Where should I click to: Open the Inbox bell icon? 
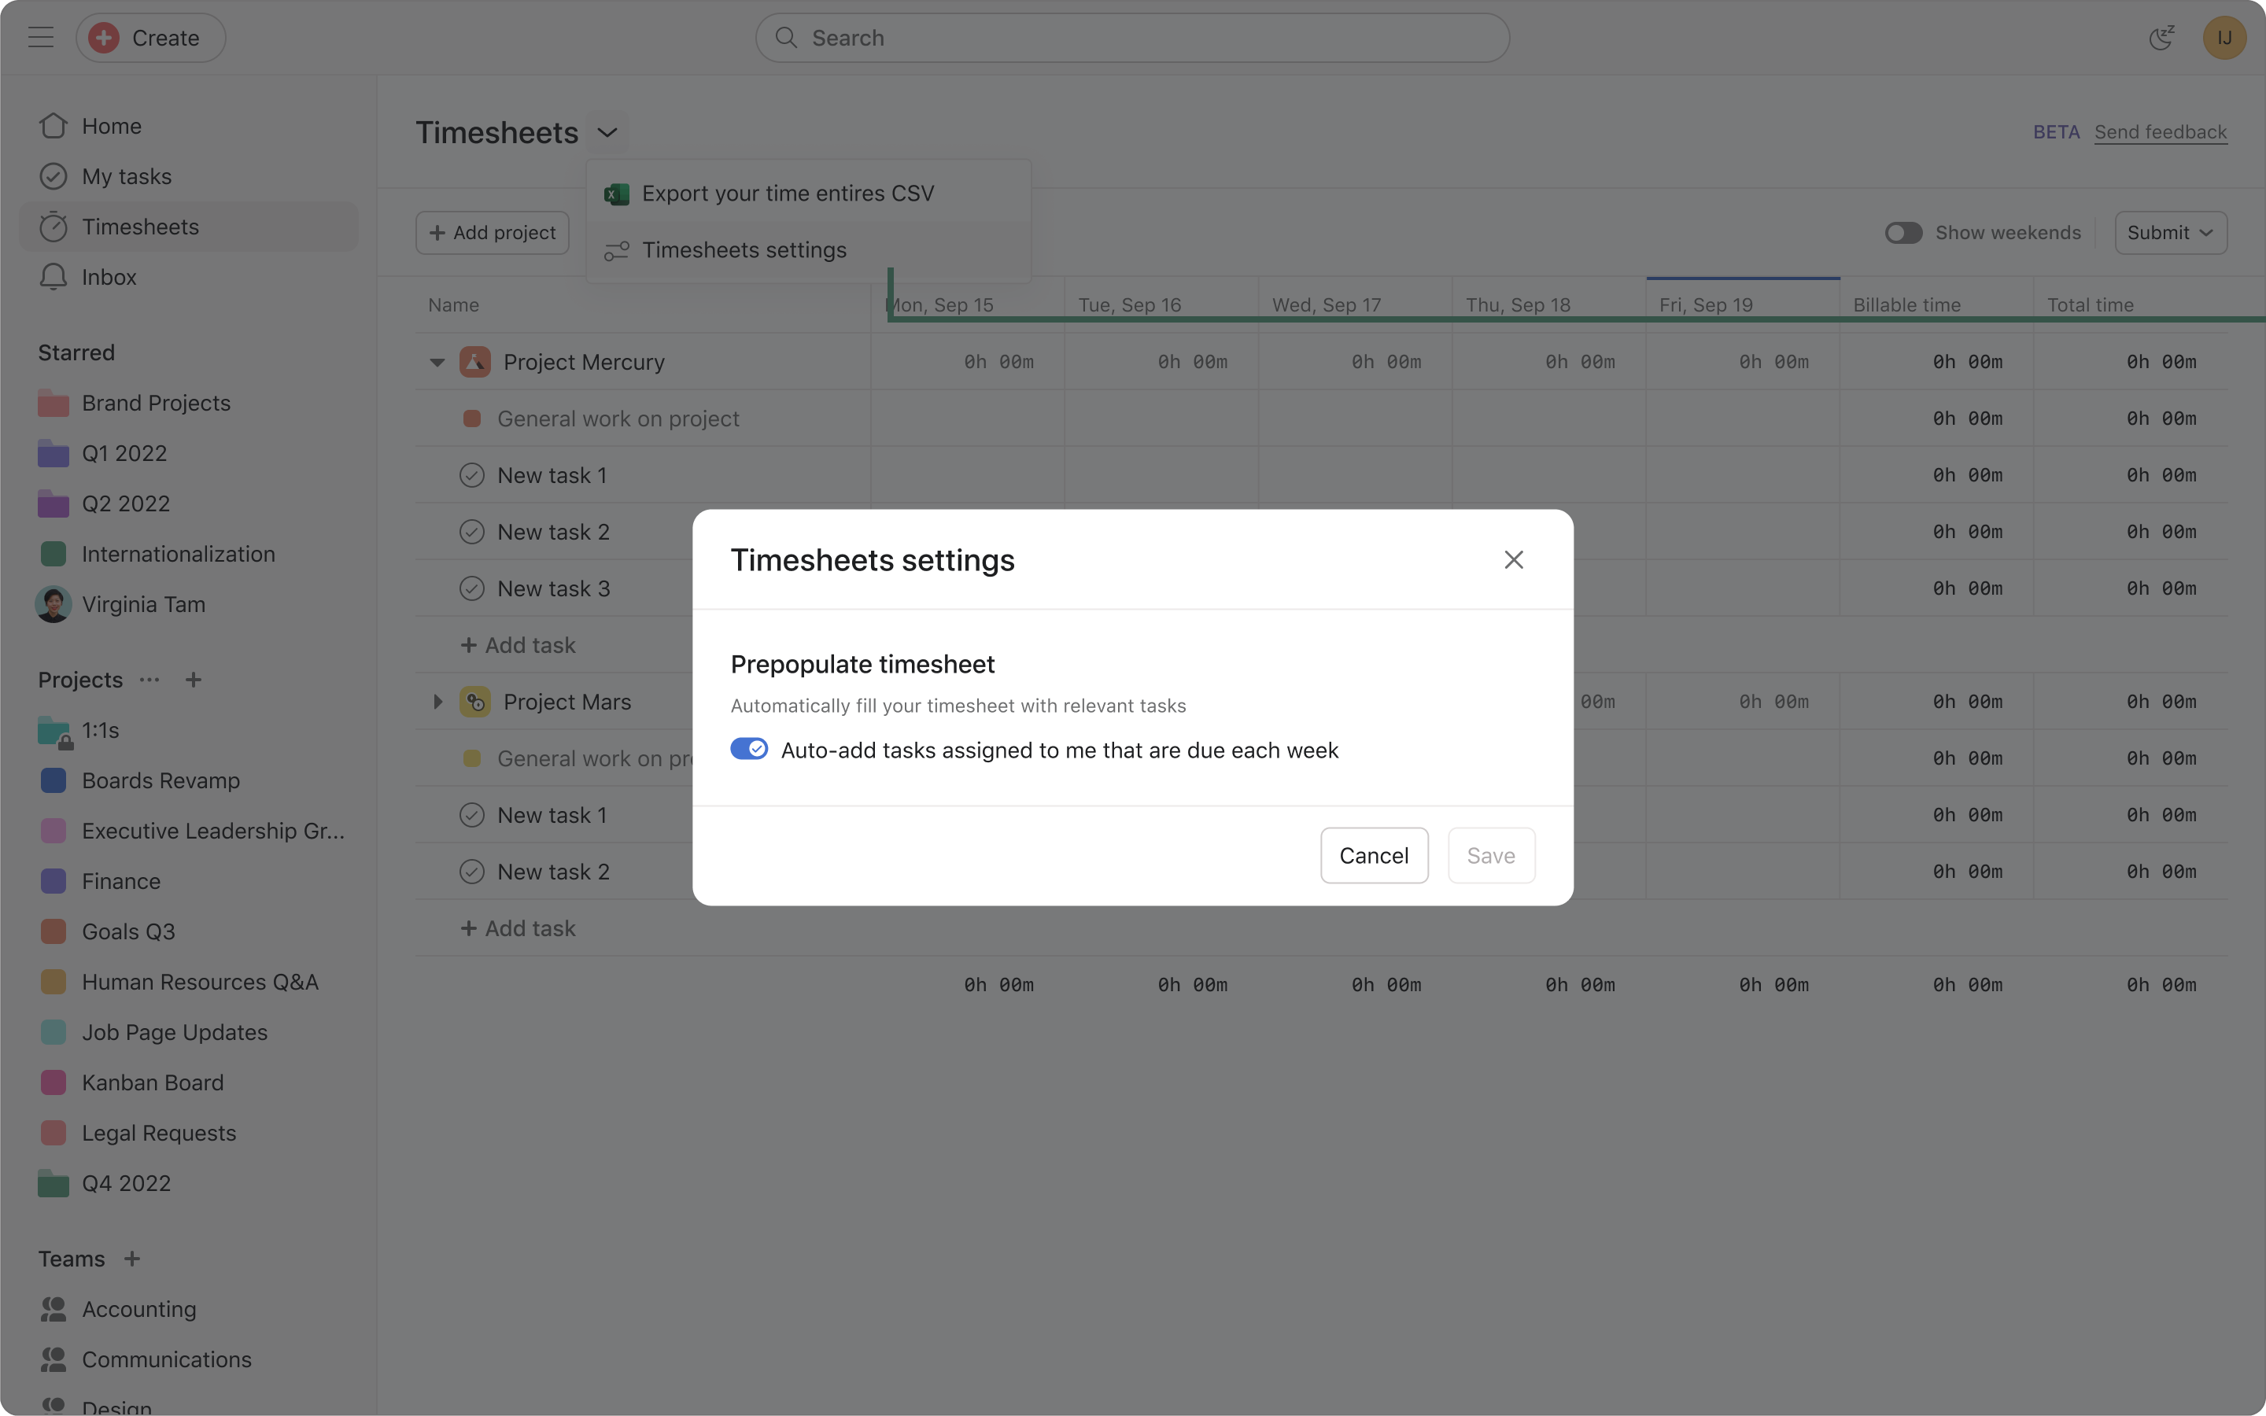click(54, 276)
